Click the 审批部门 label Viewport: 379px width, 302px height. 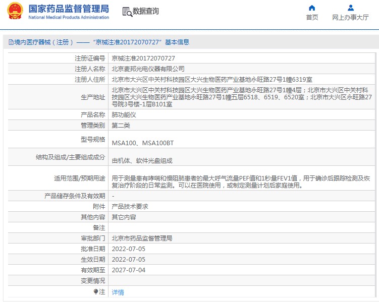point(93,238)
